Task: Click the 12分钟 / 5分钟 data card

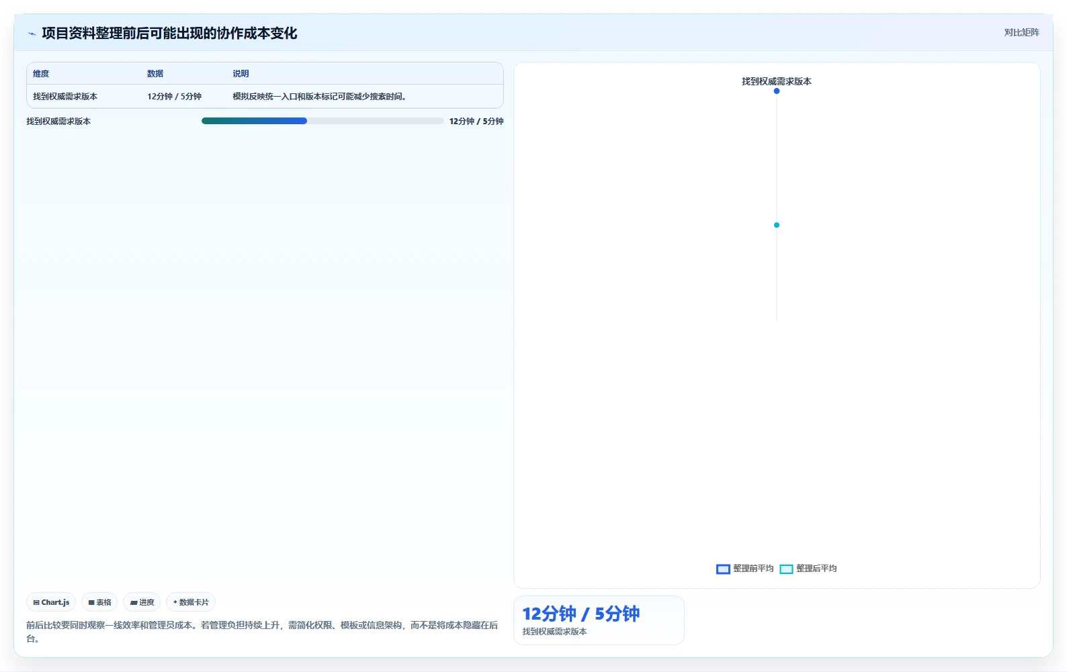Action: coord(599,620)
